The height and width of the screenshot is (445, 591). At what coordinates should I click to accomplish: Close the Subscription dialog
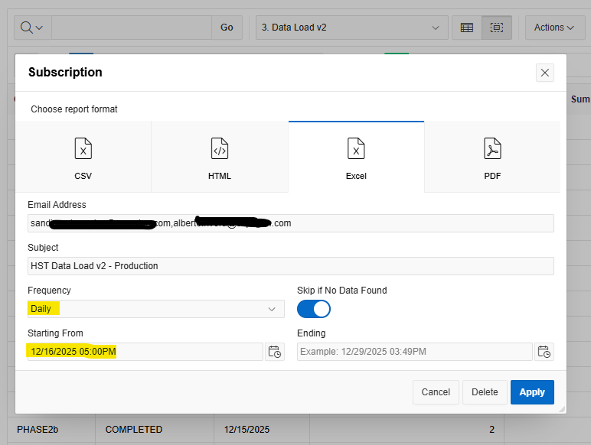pyautogui.click(x=544, y=73)
